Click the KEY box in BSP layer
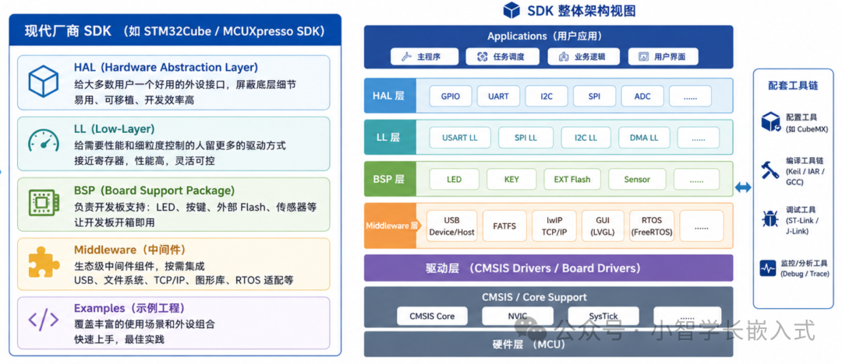This screenshot has height=364, width=842. (511, 179)
